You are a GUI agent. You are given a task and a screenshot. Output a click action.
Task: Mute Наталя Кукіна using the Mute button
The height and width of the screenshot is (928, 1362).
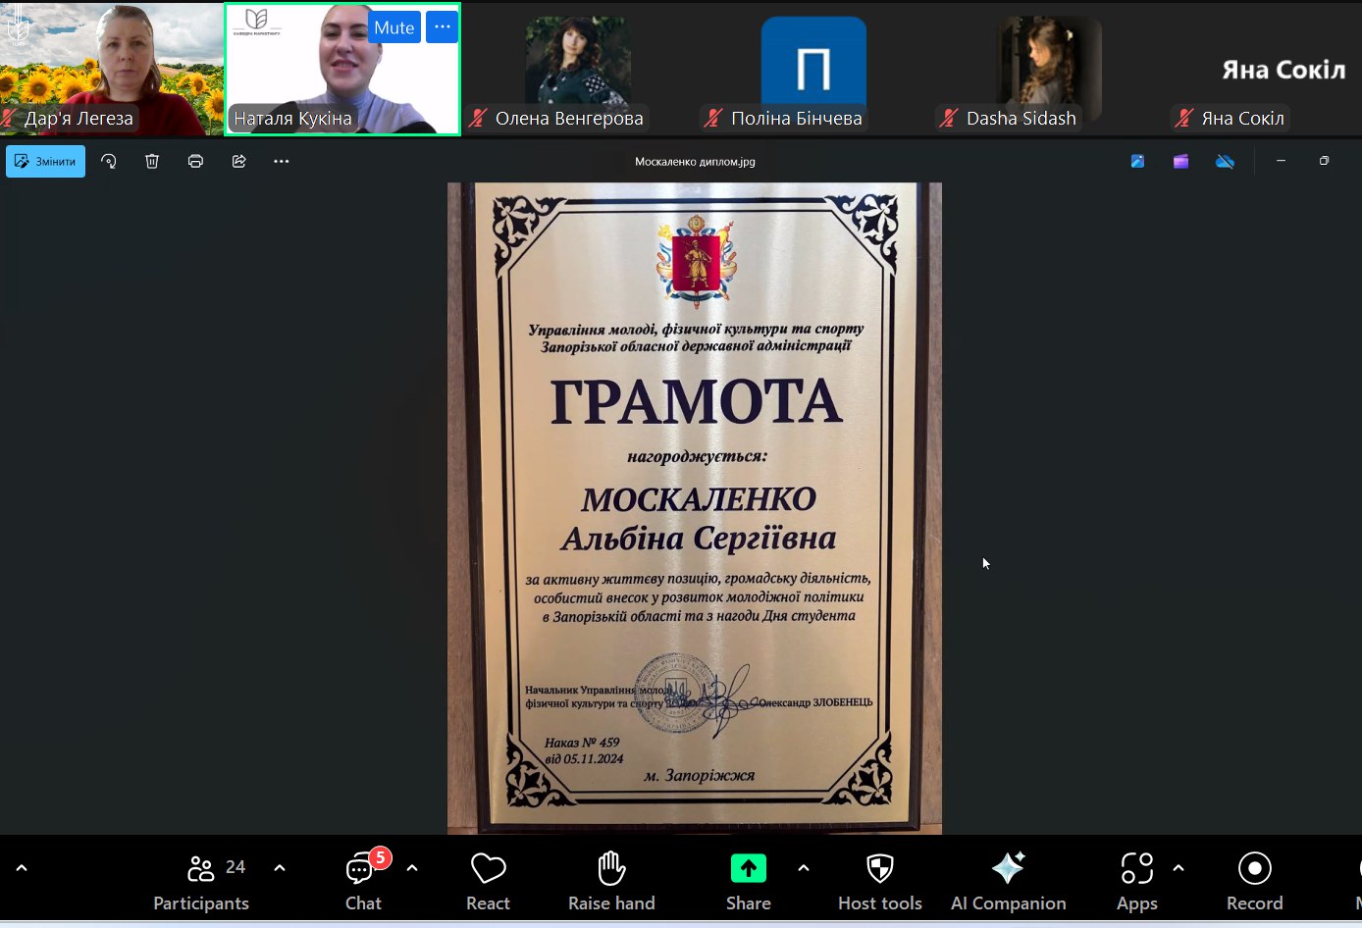click(394, 27)
